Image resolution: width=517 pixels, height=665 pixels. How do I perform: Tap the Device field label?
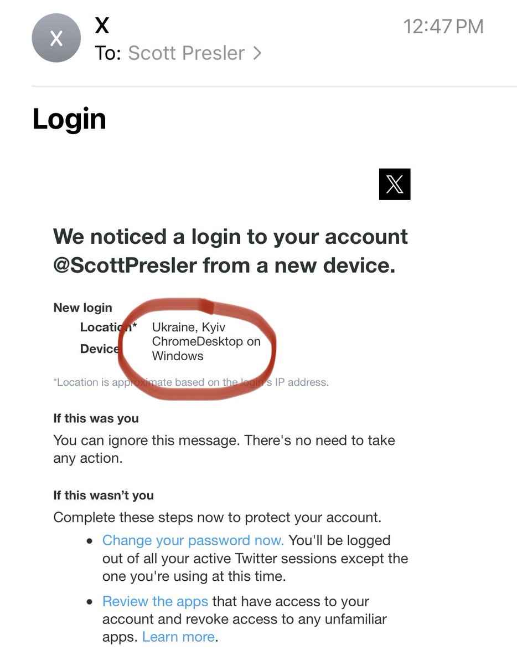click(x=100, y=349)
